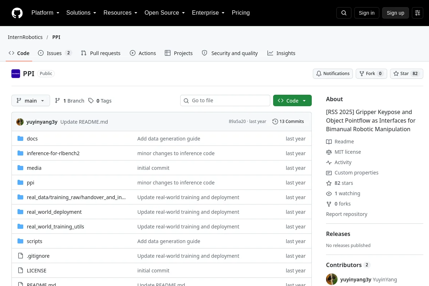The width and height of the screenshot is (429, 286).
Task: Expand the Solutions menu
Action: (x=82, y=13)
